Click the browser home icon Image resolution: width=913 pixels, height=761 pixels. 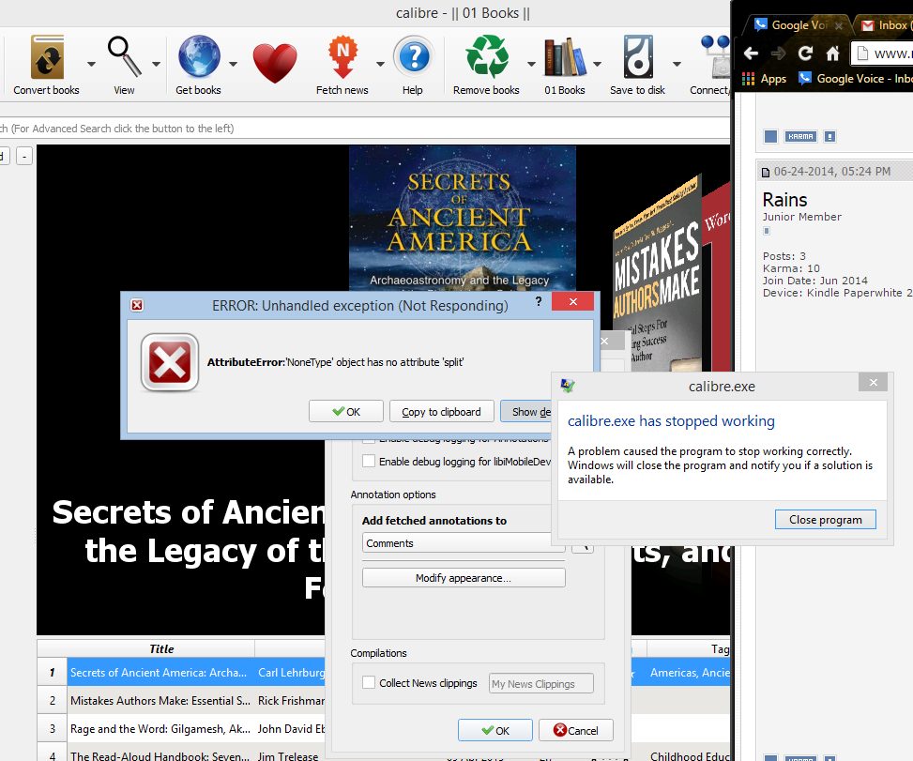pos(832,53)
